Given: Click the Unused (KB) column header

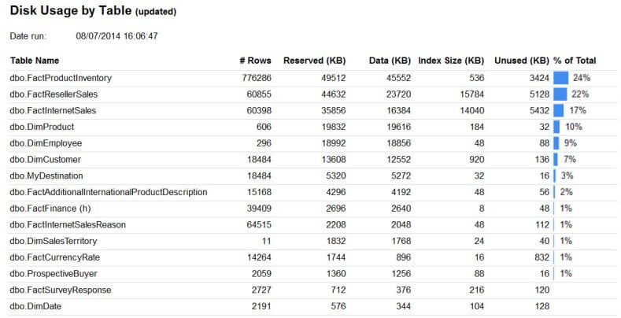Looking at the screenshot, I should point(521,61).
